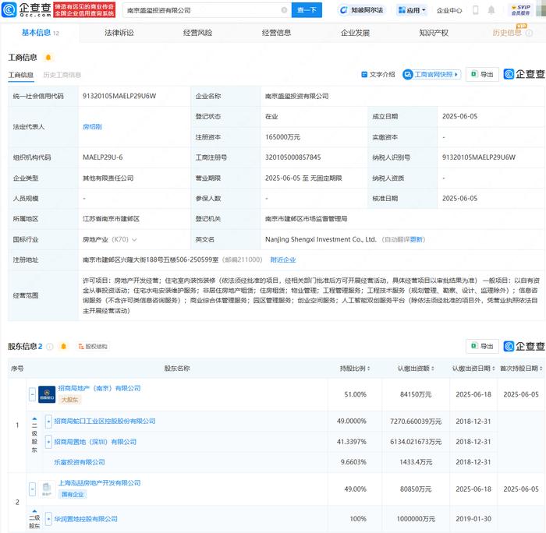Switch to the 经营风险 tab
The width and height of the screenshot is (546, 533).
click(198, 33)
